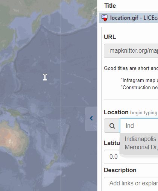Click the location.gif window title bar

pos(128,18)
